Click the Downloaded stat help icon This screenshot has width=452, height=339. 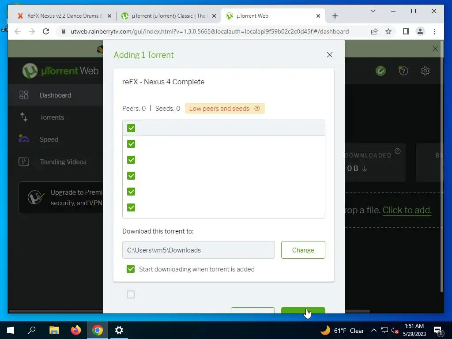pyautogui.click(x=398, y=151)
